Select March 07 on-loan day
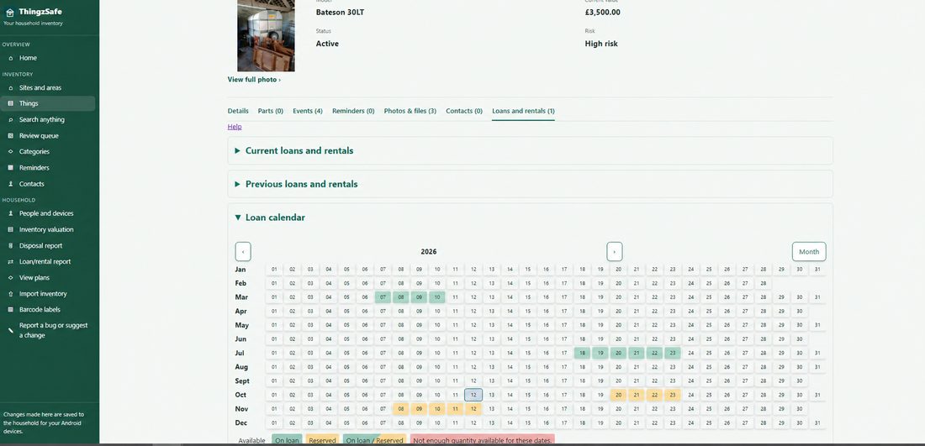The width and height of the screenshot is (925, 446). pyautogui.click(x=383, y=297)
